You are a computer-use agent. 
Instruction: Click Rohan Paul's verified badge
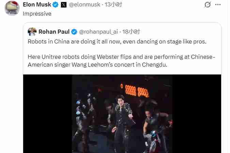[75, 32]
